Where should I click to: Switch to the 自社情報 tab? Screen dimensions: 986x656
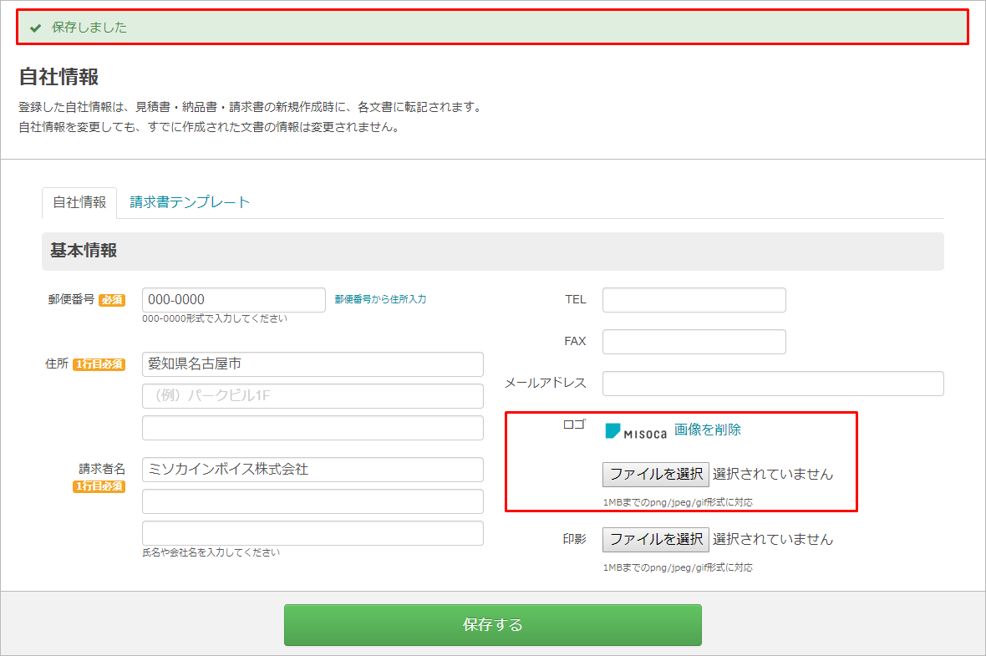click(x=79, y=202)
